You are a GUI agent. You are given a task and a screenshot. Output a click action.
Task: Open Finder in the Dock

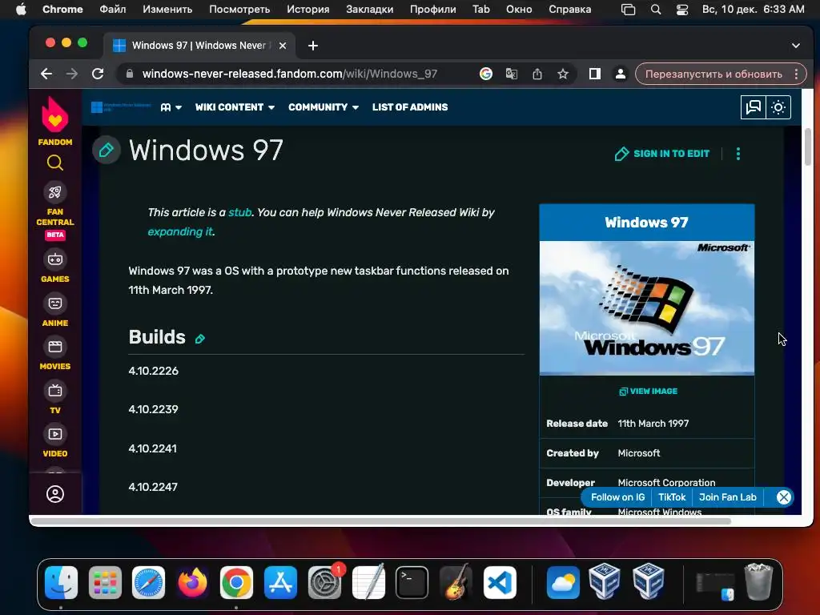coord(61,582)
